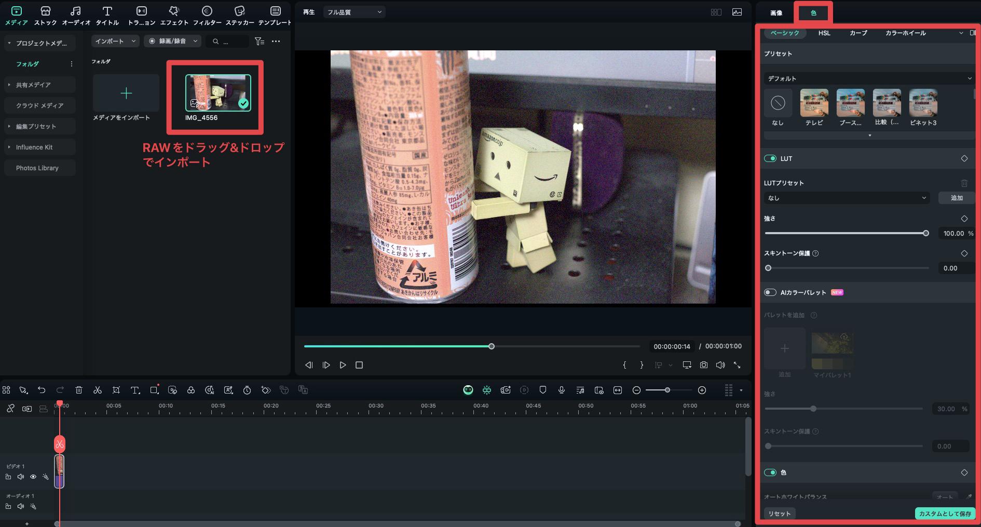The height and width of the screenshot is (527, 981).
Task: Click the カスタムとして保存 button
Action: click(945, 514)
